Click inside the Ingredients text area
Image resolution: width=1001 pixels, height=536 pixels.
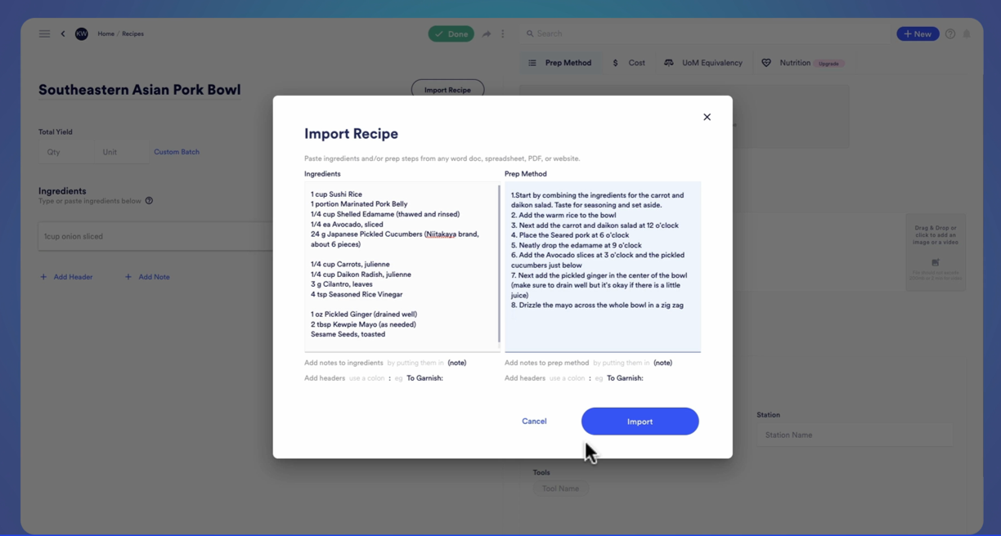click(x=401, y=266)
